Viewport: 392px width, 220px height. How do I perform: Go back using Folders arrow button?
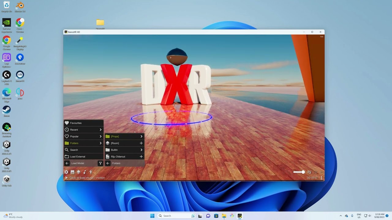coord(108,163)
